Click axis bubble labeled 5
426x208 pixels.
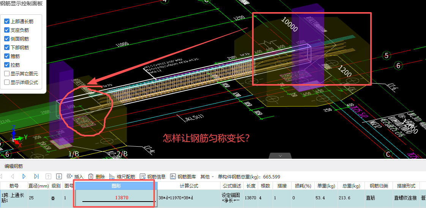(387, 56)
